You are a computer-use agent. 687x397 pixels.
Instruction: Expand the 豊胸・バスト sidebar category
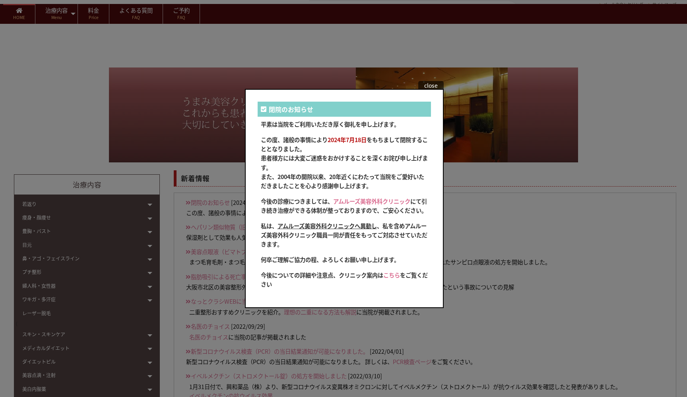coord(149,232)
